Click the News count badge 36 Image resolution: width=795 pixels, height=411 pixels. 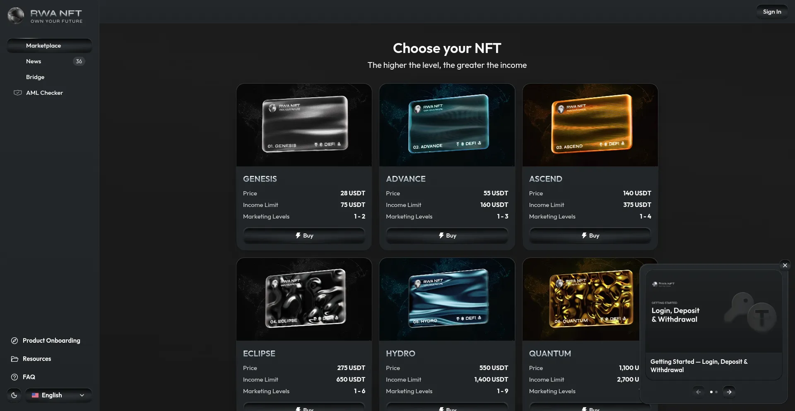coord(79,61)
